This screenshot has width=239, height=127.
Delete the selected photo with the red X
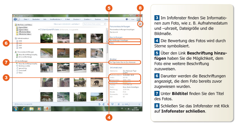(x=108, y=104)
